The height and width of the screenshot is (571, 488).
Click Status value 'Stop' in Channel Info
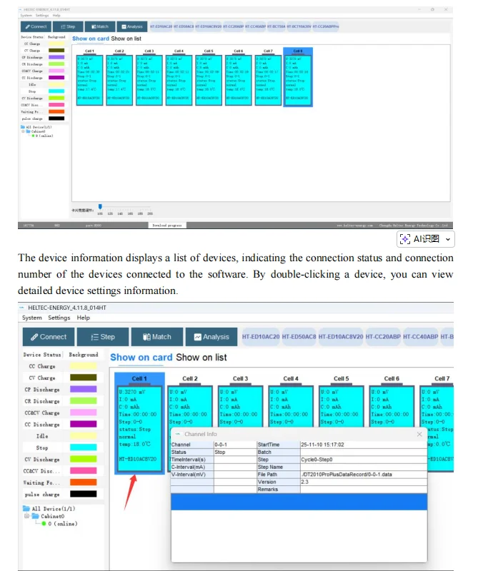[236, 452]
